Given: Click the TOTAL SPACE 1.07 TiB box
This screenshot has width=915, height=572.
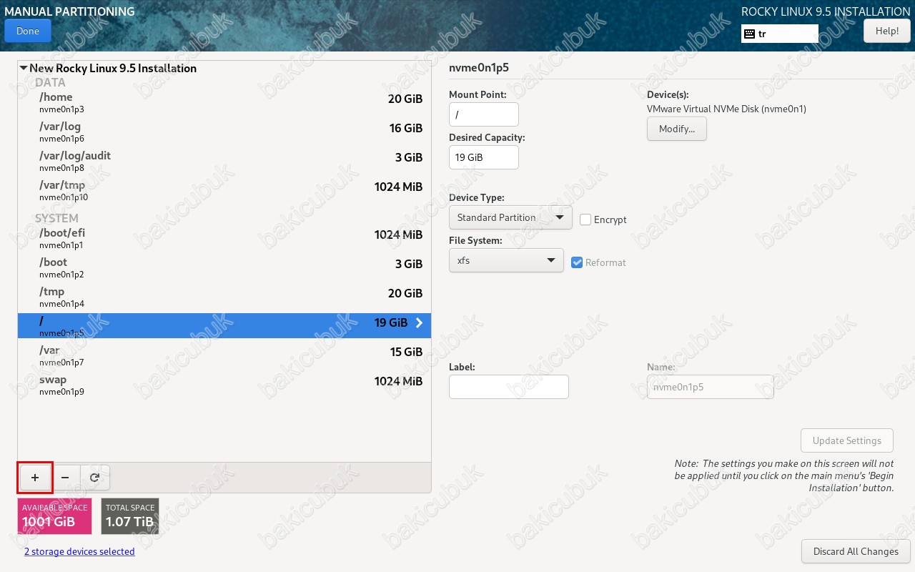Looking at the screenshot, I should pos(130,516).
